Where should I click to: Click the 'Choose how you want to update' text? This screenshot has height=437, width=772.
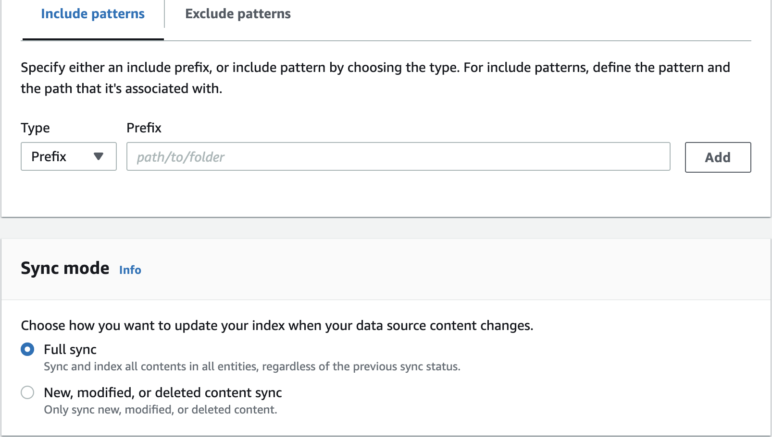[277, 326]
